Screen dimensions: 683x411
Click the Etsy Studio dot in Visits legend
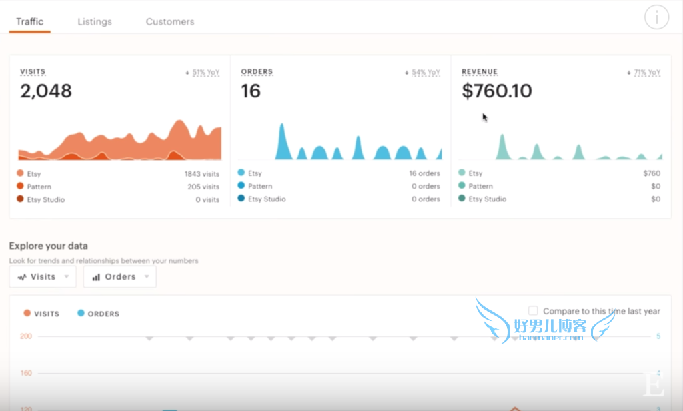click(20, 199)
